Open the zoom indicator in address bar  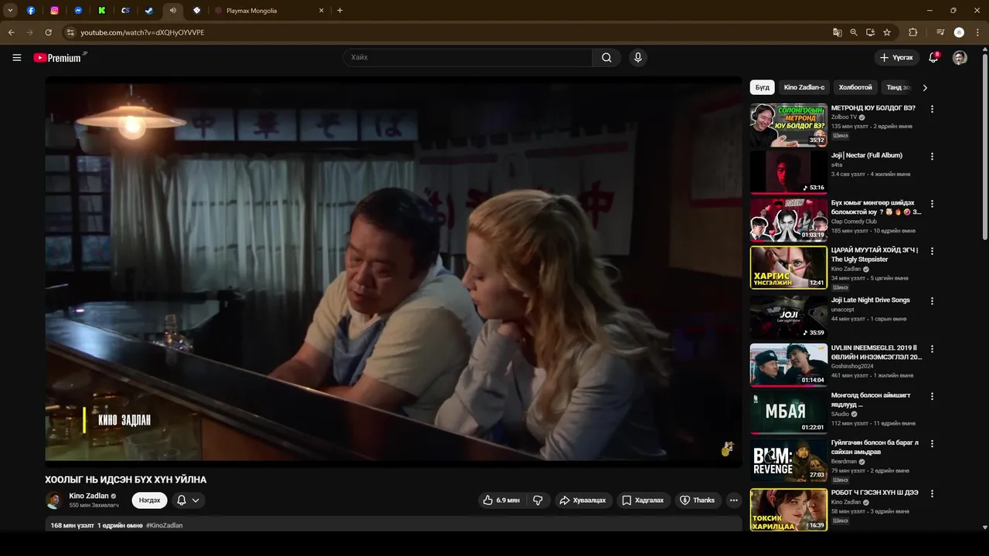[854, 32]
